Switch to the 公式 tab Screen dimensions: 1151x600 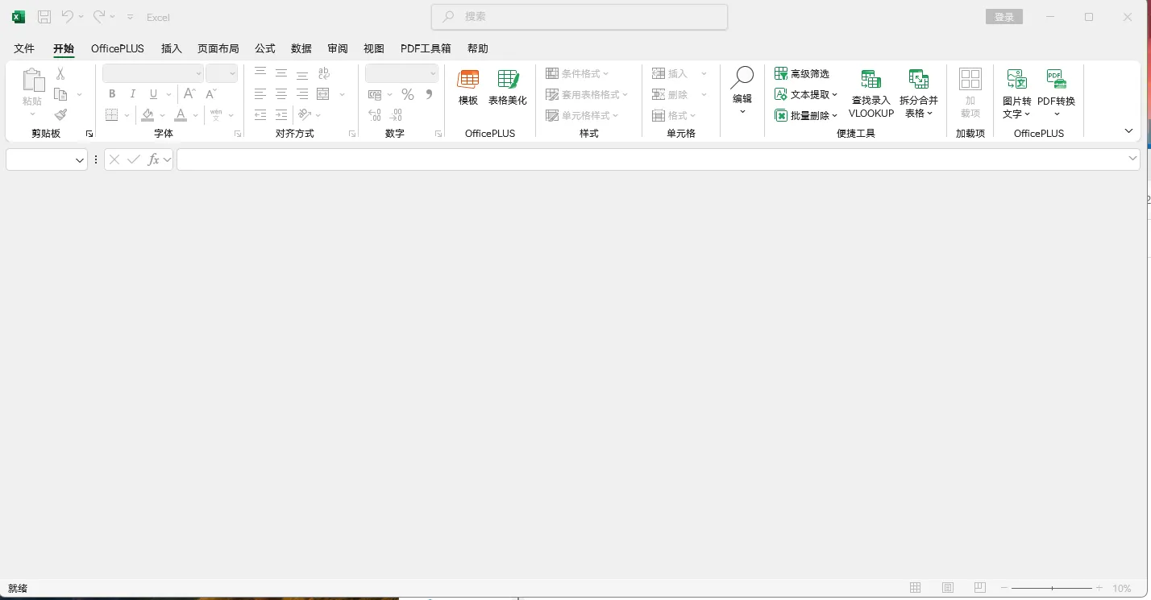click(x=265, y=48)
